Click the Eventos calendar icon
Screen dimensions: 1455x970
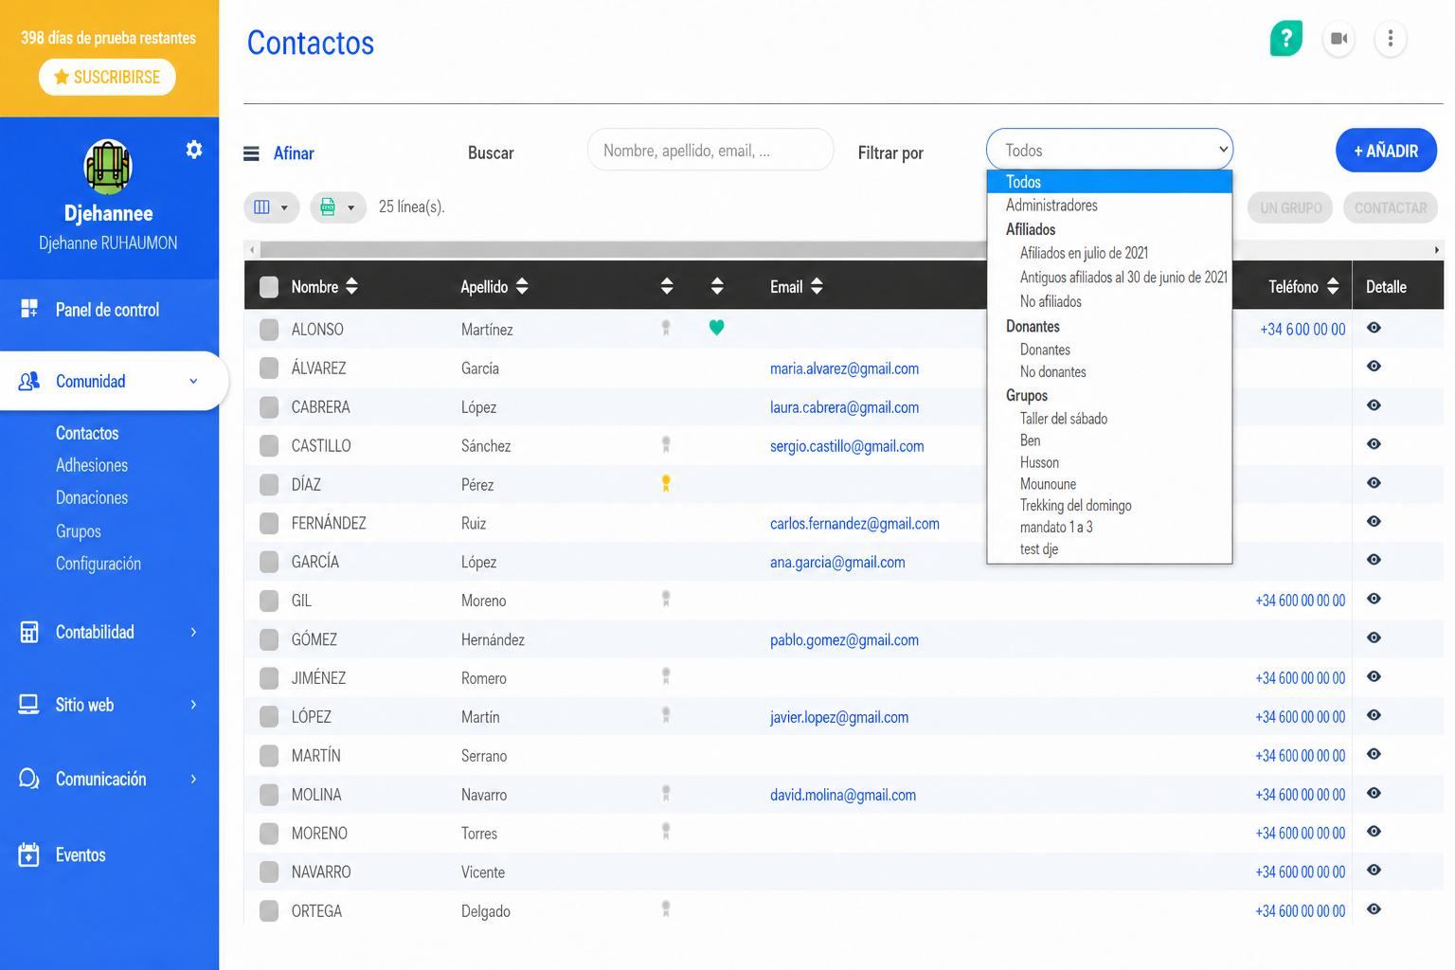(29, 854)
